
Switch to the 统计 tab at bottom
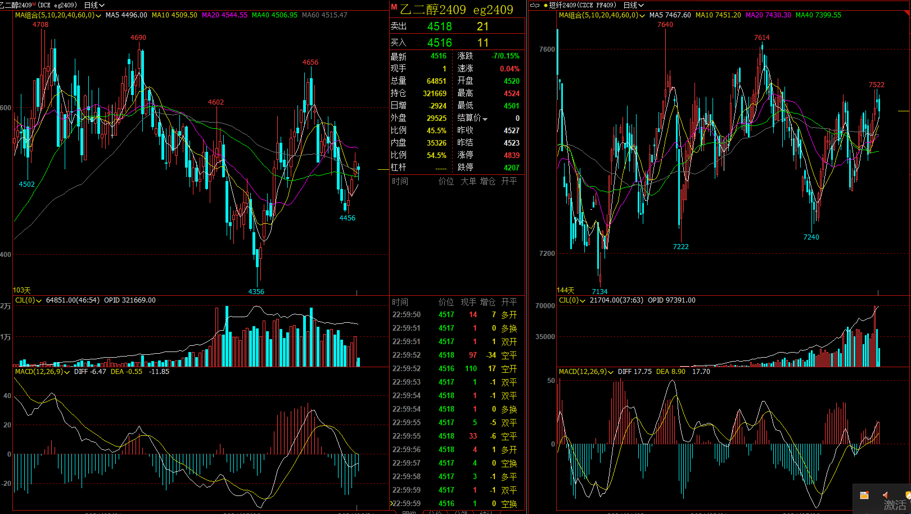coord(485,512)
